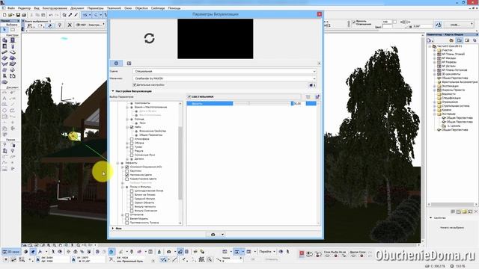
Task: Click the New document icon in toolbar
Action: [x=4, y=15]
